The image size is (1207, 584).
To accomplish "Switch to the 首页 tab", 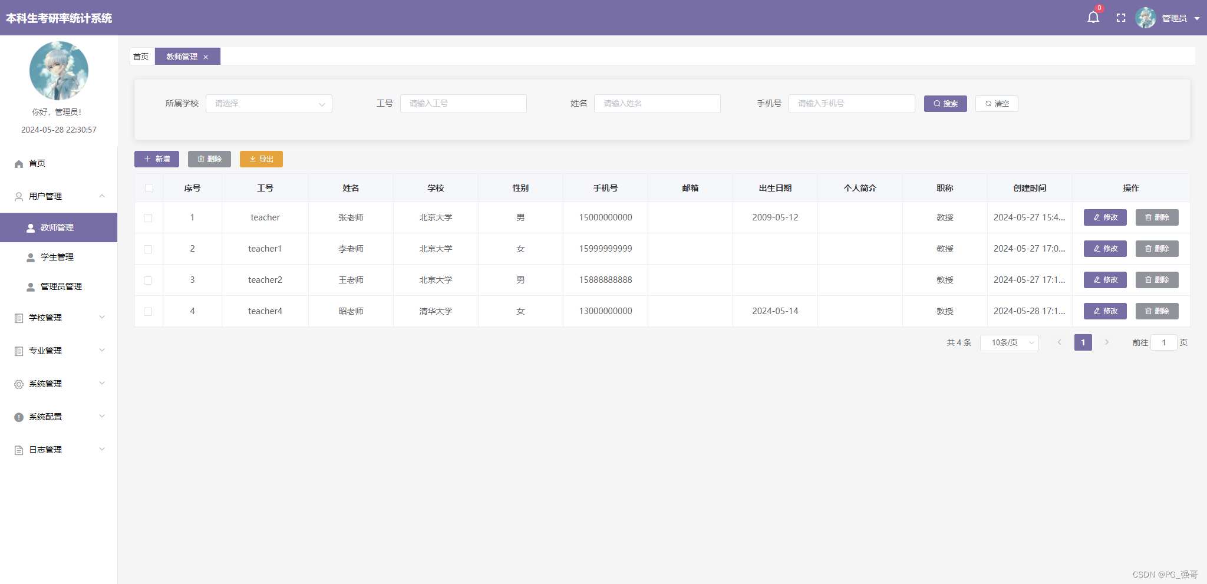I will 141,57.
